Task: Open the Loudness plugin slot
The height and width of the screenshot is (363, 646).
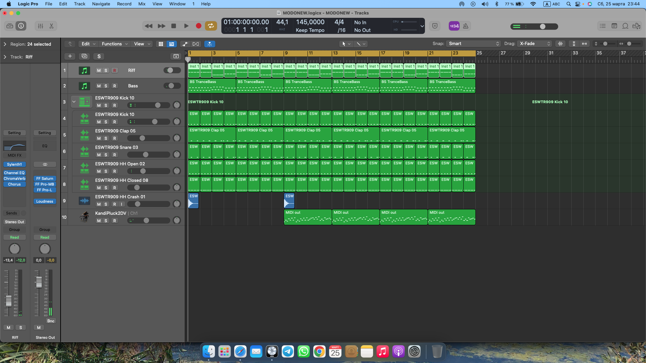Action: [x=45, y=201]
